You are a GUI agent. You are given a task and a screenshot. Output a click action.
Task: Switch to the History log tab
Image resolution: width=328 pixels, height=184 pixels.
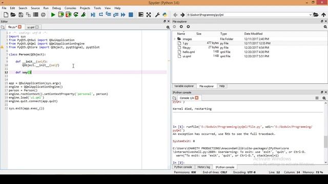pos(204,167)
